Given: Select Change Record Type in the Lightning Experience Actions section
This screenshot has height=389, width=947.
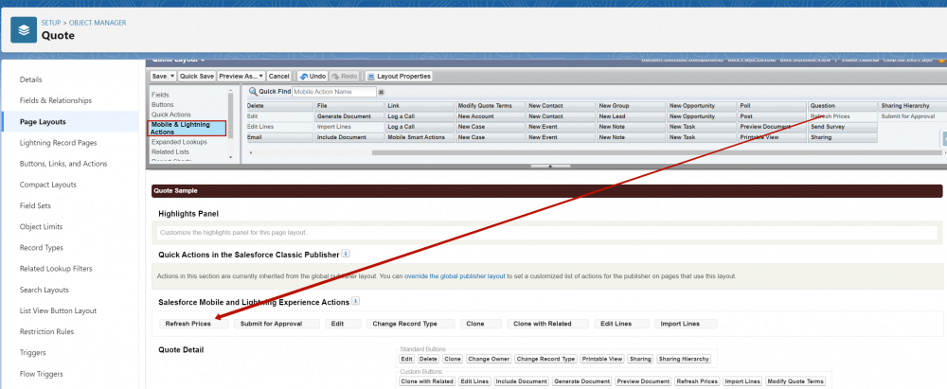Looking at the screenshot, I should [410, 324].
